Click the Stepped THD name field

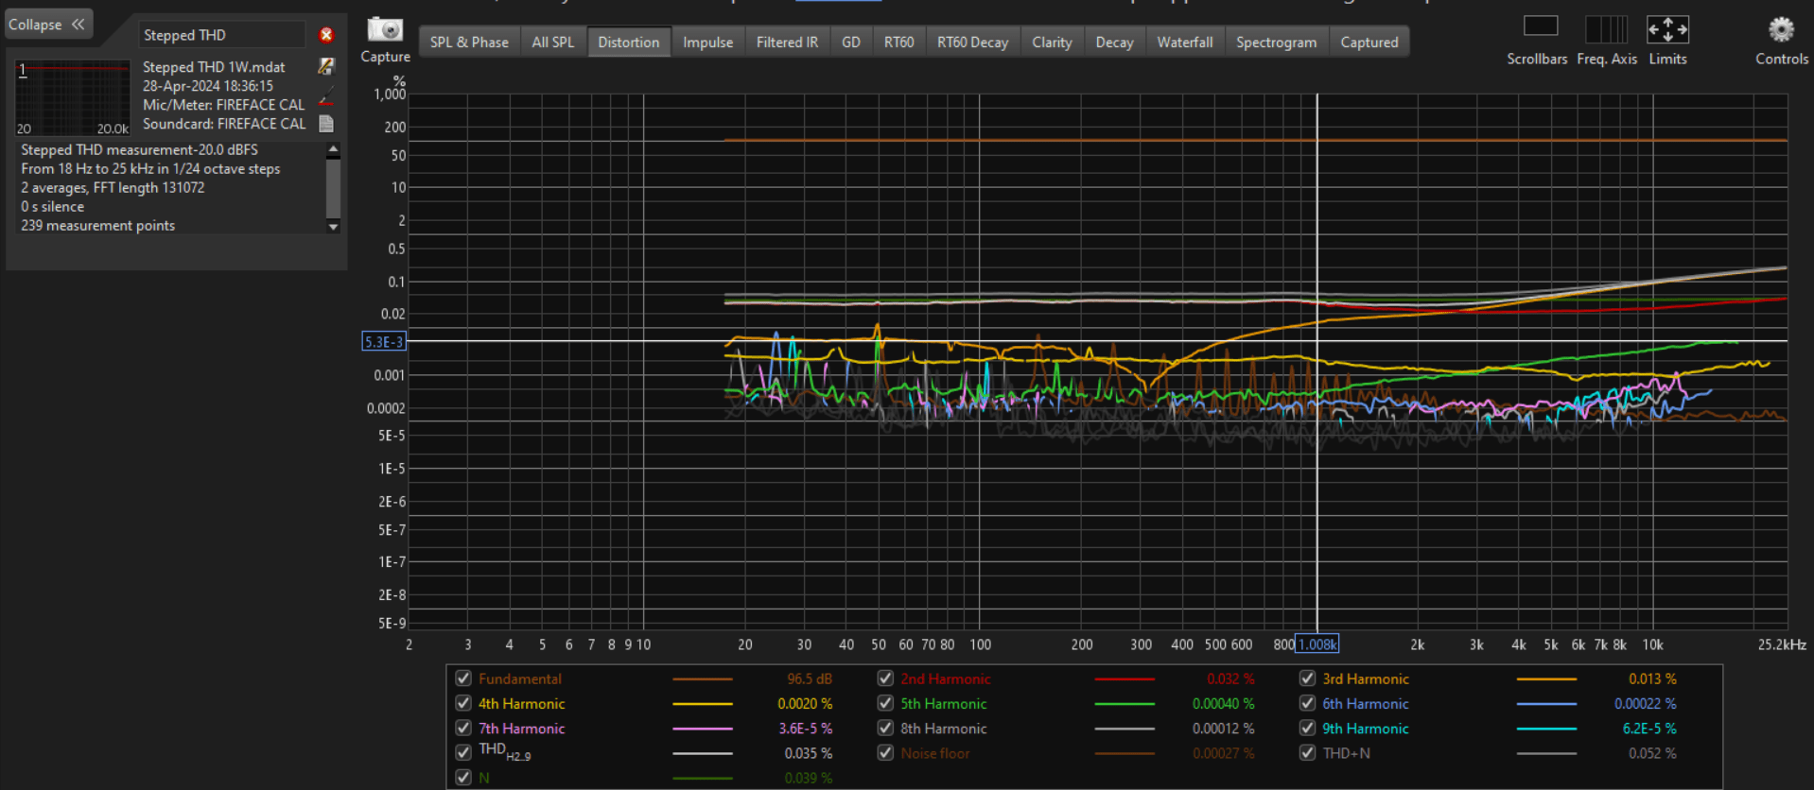pos(222,35)
